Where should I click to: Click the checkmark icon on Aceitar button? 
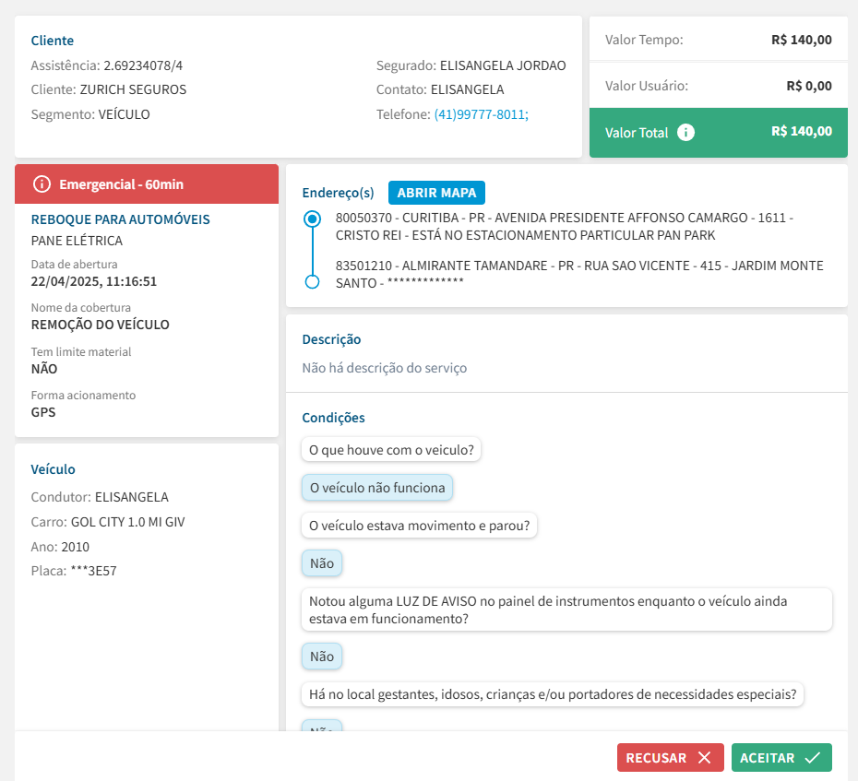coord(812,758)
